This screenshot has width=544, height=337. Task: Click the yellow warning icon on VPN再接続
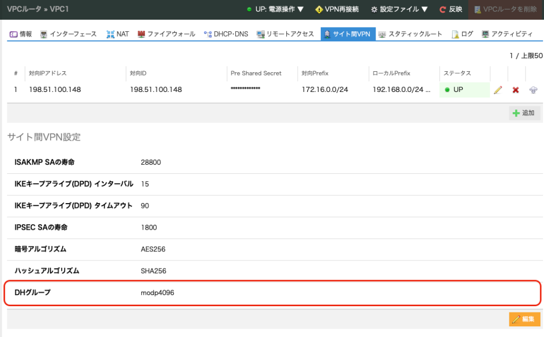pos(318,9)
